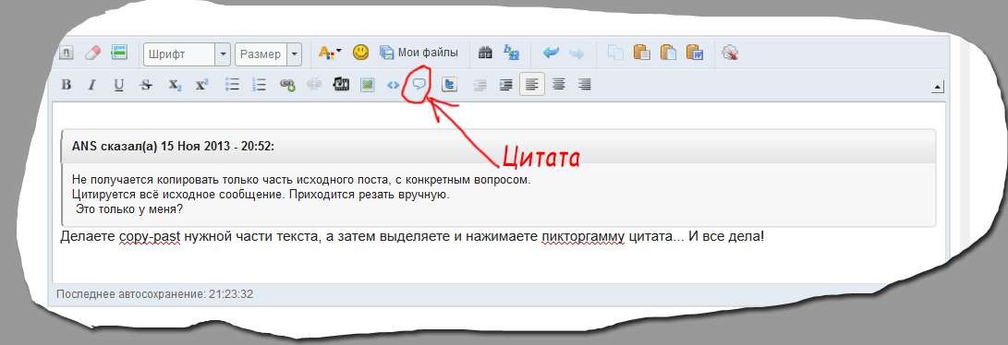Open the Шрифт font dropdown
1008x345 pixels.
[187, 54]
